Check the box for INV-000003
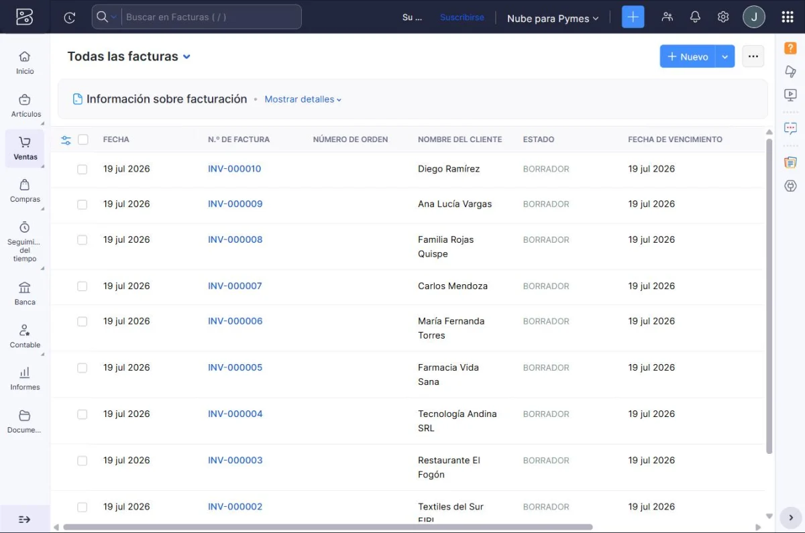The image size is (805, 533). (x=82, y=461)
